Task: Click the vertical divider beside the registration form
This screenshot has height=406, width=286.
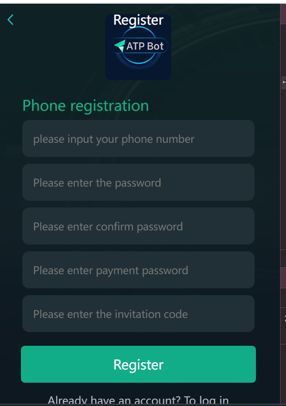Action: tap(280, 205)
